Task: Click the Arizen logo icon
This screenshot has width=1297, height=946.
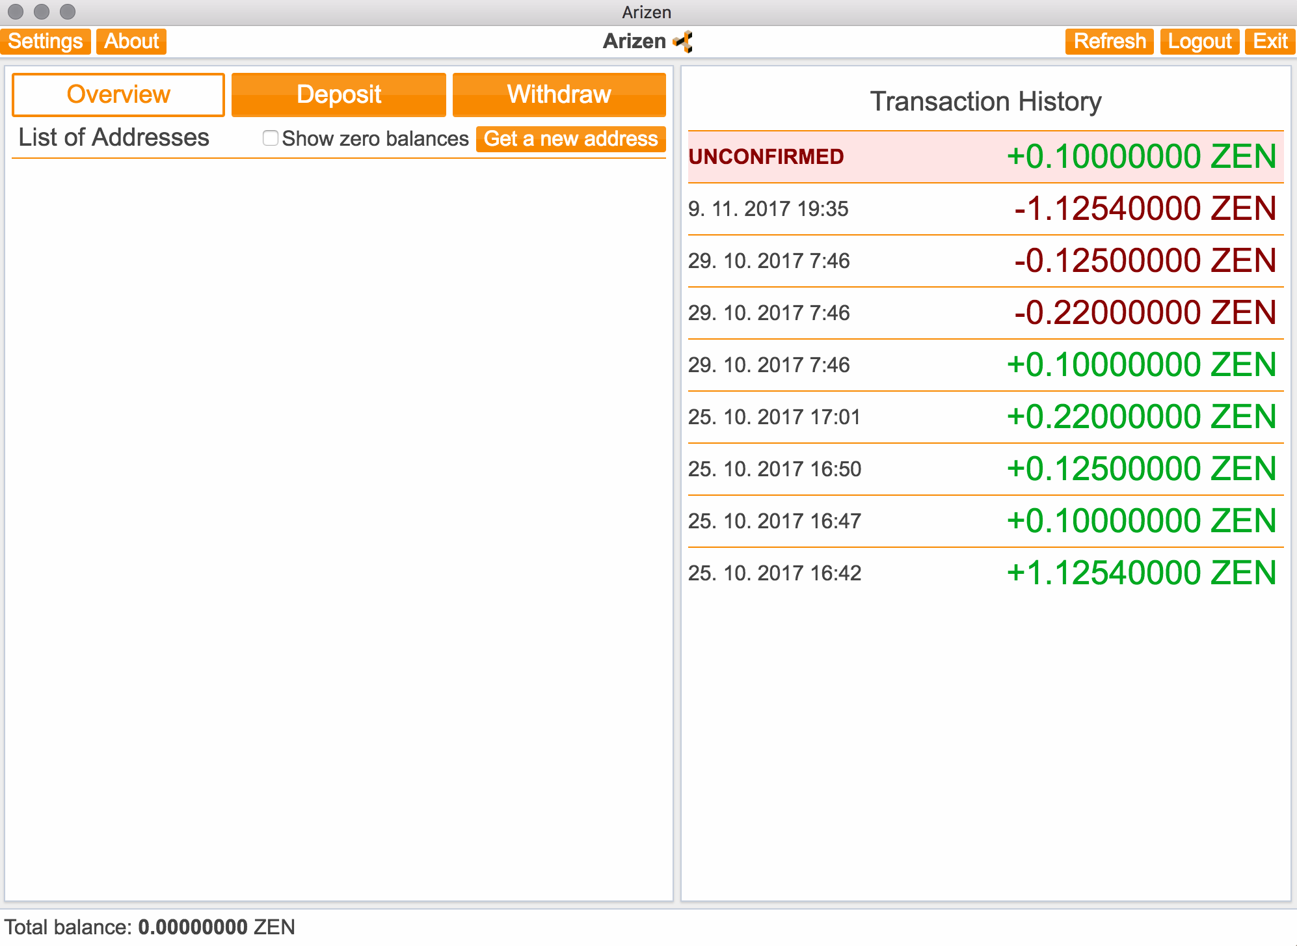Action: 683,42
